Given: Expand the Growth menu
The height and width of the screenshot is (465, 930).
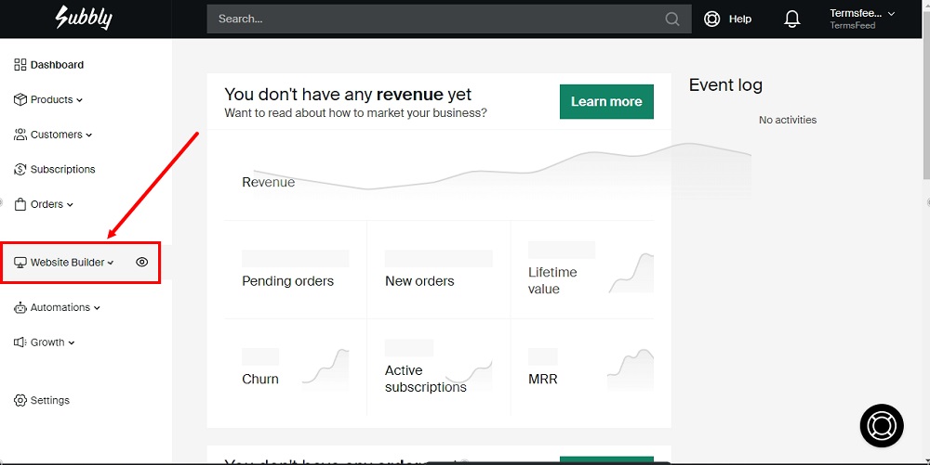Looking at the screenshot, I should coord(52,342).
